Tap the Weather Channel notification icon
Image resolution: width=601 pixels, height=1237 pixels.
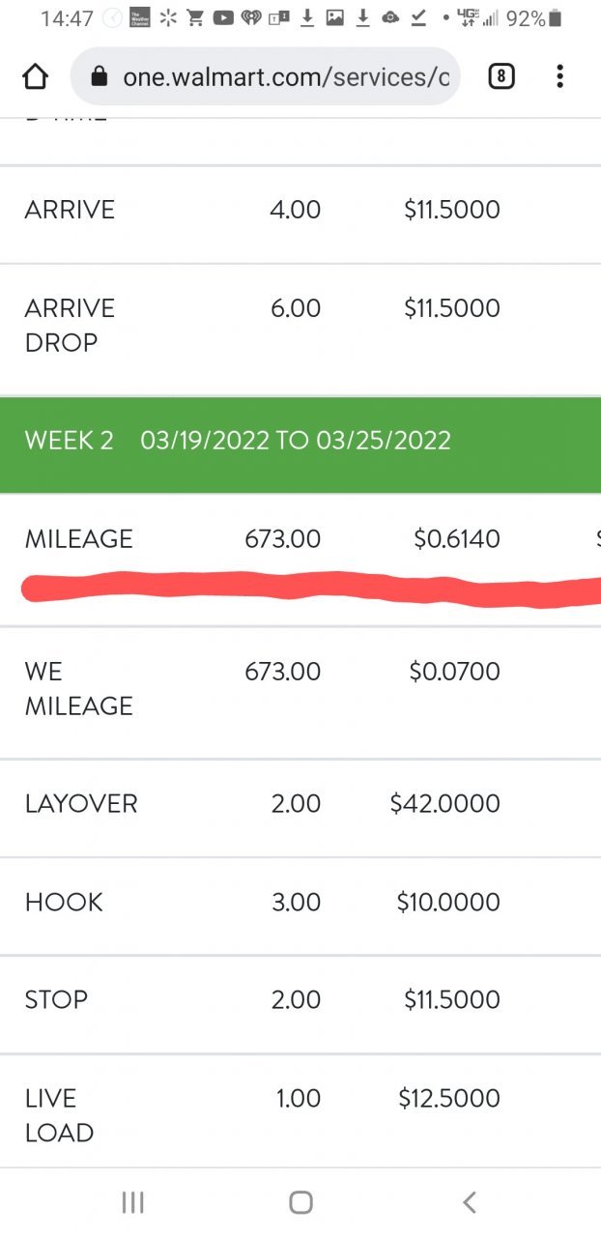[140, 18]
